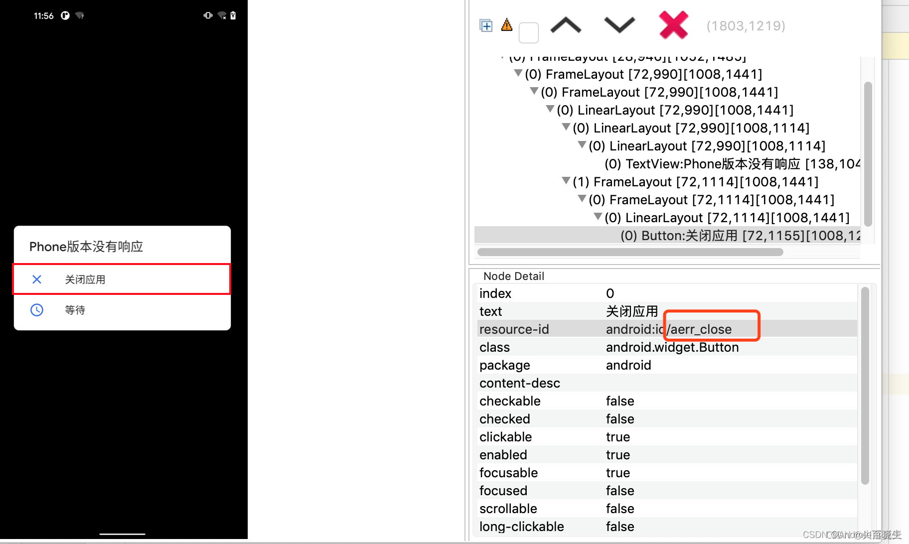This screenshot has height=544, width=909.
Task: Click the expand-all plus icon in toolbar
Action: pos(486,25)
